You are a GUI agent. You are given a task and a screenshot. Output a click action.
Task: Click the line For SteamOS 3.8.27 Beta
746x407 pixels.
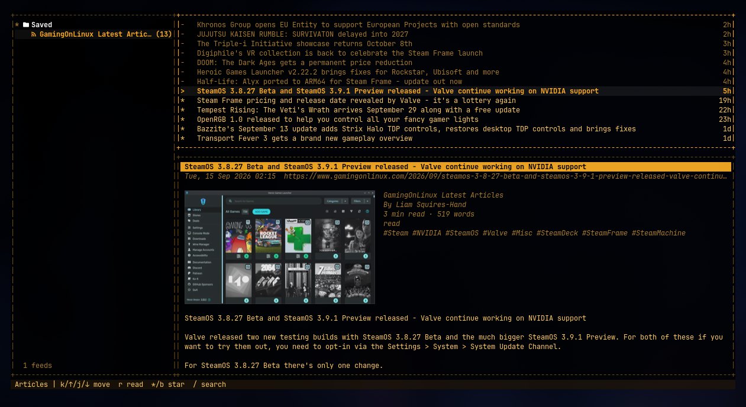(x=284, y=366)
